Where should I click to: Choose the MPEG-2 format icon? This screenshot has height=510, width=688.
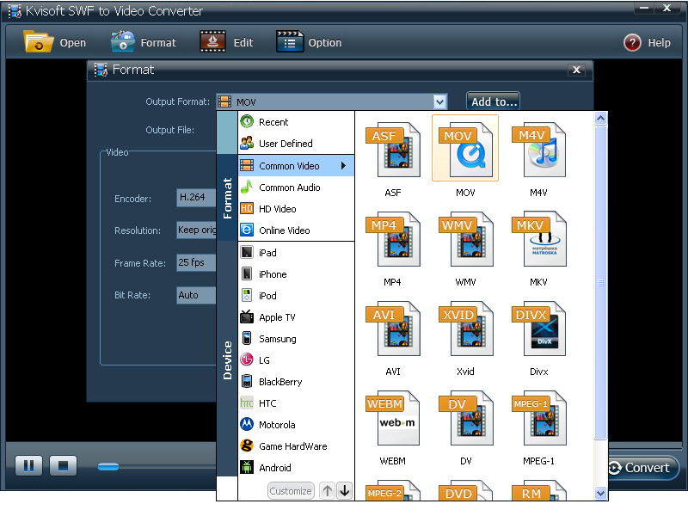[393, 491]
